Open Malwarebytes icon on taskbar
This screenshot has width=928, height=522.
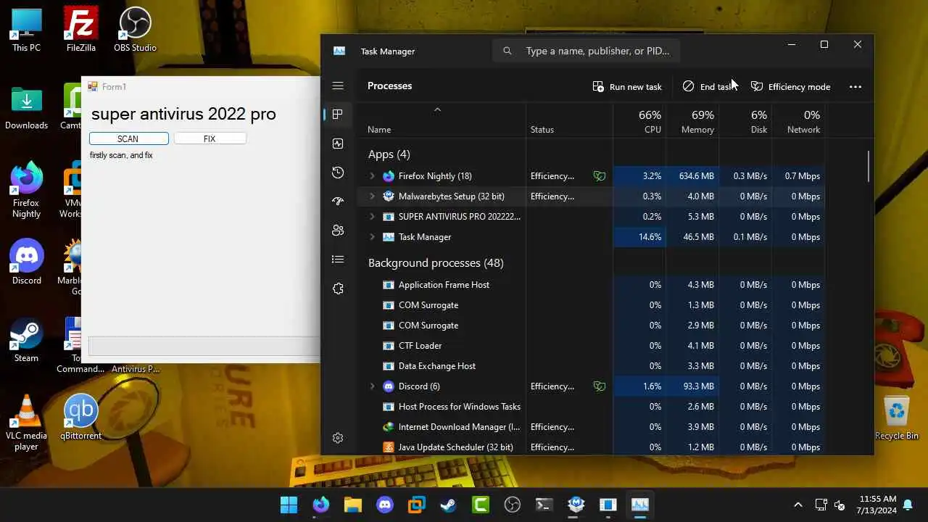(576, 505)
